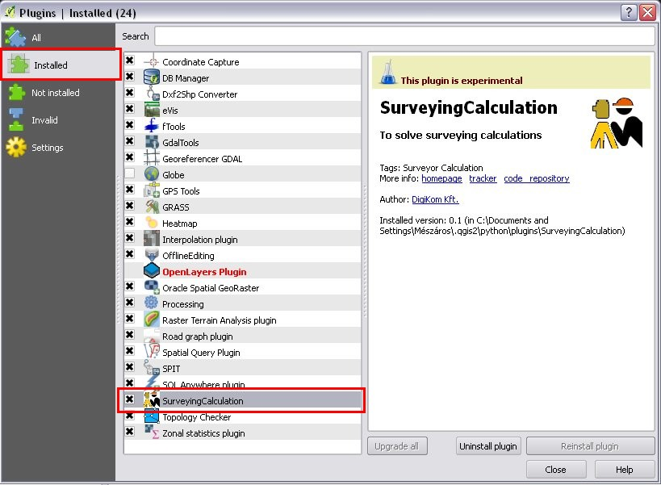This screenshot has width=661, height=485.
Task: Select the Zonal statistics plugin icon
Action: click(149, 433)
